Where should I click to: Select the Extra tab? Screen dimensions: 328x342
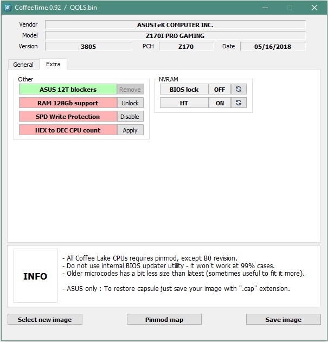tap(53, 64)
